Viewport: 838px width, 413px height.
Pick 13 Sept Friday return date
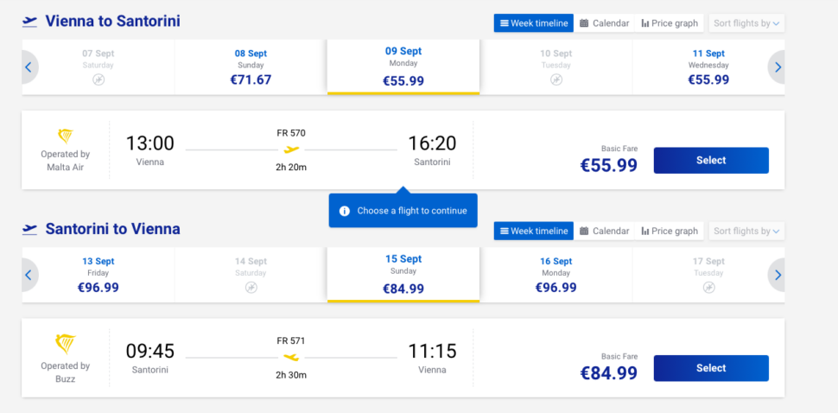98,275
